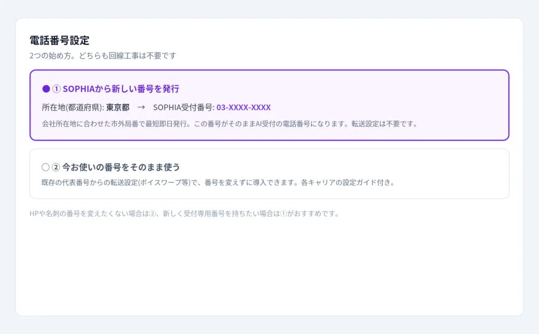Click the description starting '既存の代表番号からの転送設定'
This screenshot has height=334, width=539.
(218, 182)
